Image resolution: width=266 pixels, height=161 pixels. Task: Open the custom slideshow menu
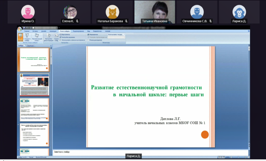point(37,38)
